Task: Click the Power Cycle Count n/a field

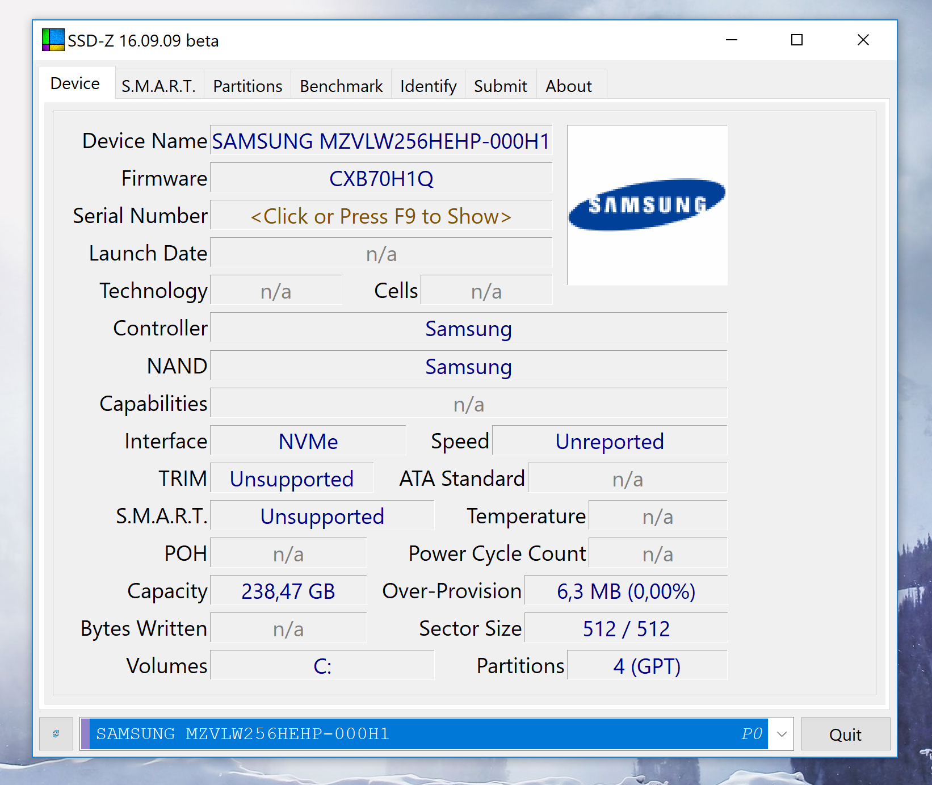Action: (x=658, y=553)
